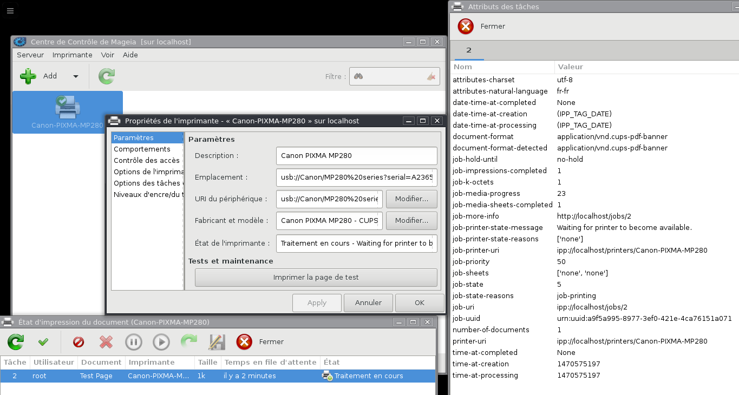The image size is (739, 395).
Task: Select the Test Page job row
Action: coord(218,376)
